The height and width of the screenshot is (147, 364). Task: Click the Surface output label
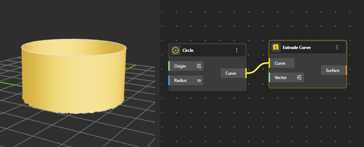332,70
